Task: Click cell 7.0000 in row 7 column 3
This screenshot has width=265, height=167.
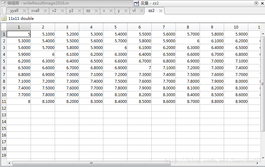Action: [x=67, y=74]
